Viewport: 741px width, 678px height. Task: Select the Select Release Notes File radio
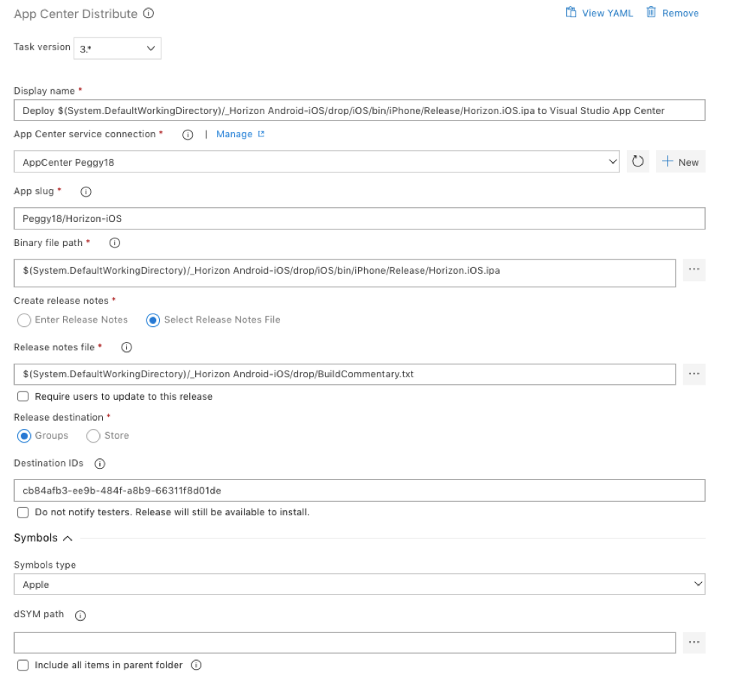(x=153, y=320)
